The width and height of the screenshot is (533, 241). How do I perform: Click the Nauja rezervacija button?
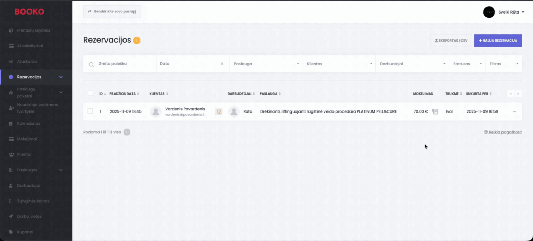[x=498, y=41]
